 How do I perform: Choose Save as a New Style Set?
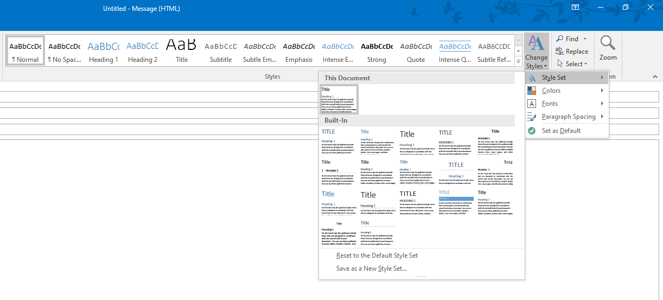pos(372,269)
